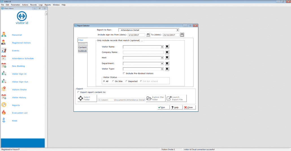Click the Visitors Onsite map icon

4,89
